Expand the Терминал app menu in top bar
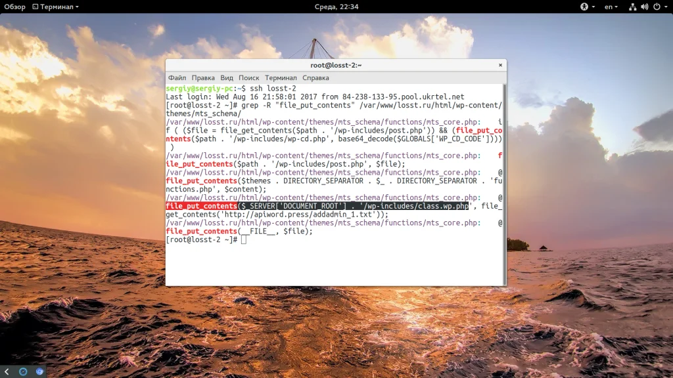The image size is (673, 378). 56,7
